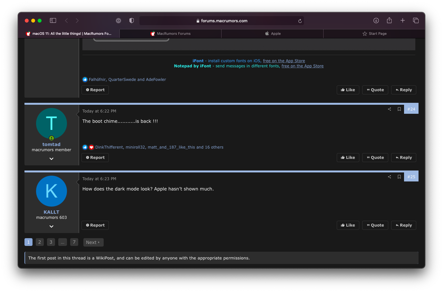Show the tab overview icon

[x=416, y=21]
